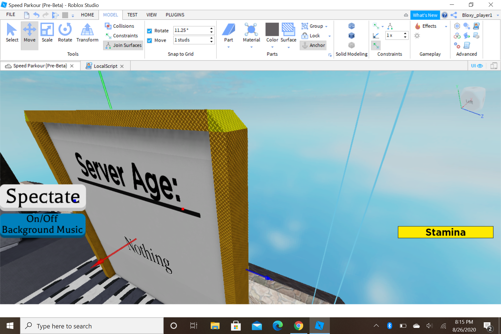Click the Anchor button
Screen dimensions: 501x334
(x=313, y=45)
